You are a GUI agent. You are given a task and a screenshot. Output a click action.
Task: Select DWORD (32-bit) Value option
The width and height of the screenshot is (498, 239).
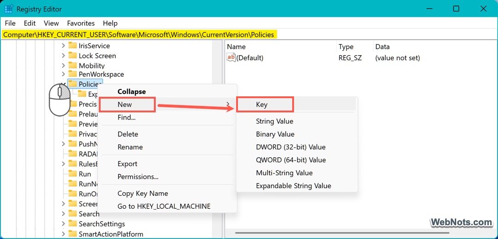pos(290,147)
